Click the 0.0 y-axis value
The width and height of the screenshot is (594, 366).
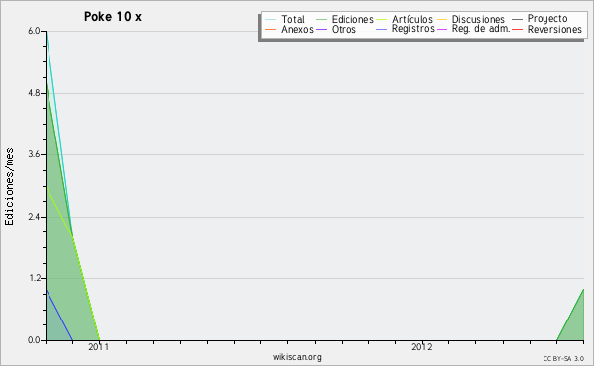pos(34,340)
